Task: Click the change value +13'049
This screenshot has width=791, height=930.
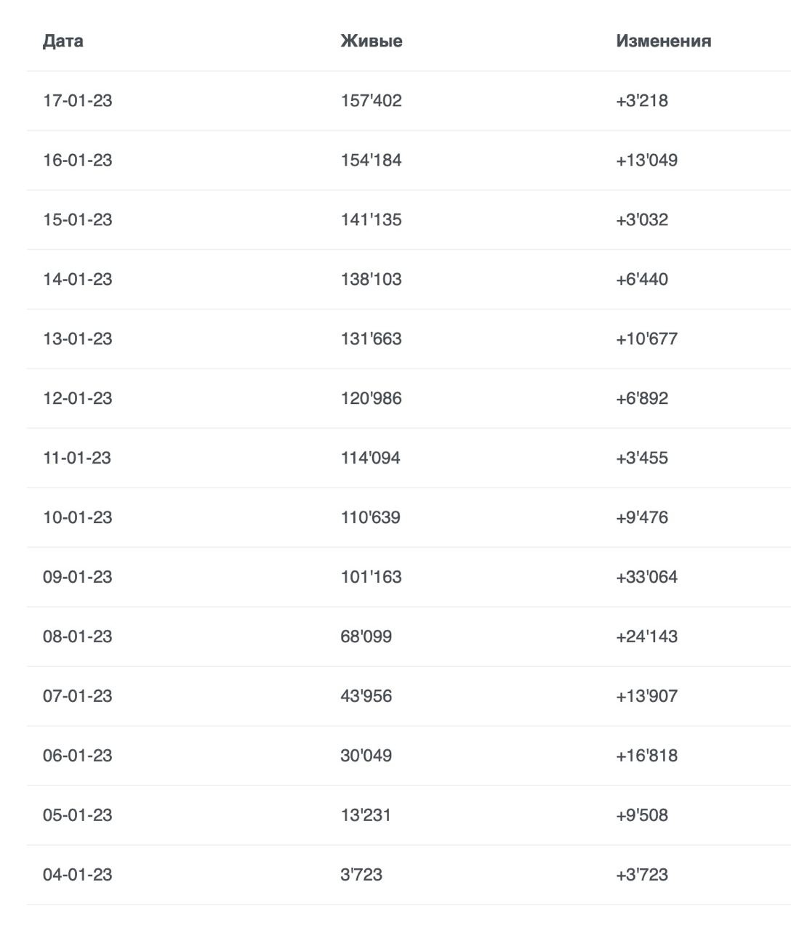Action: [x=646, y=160]
